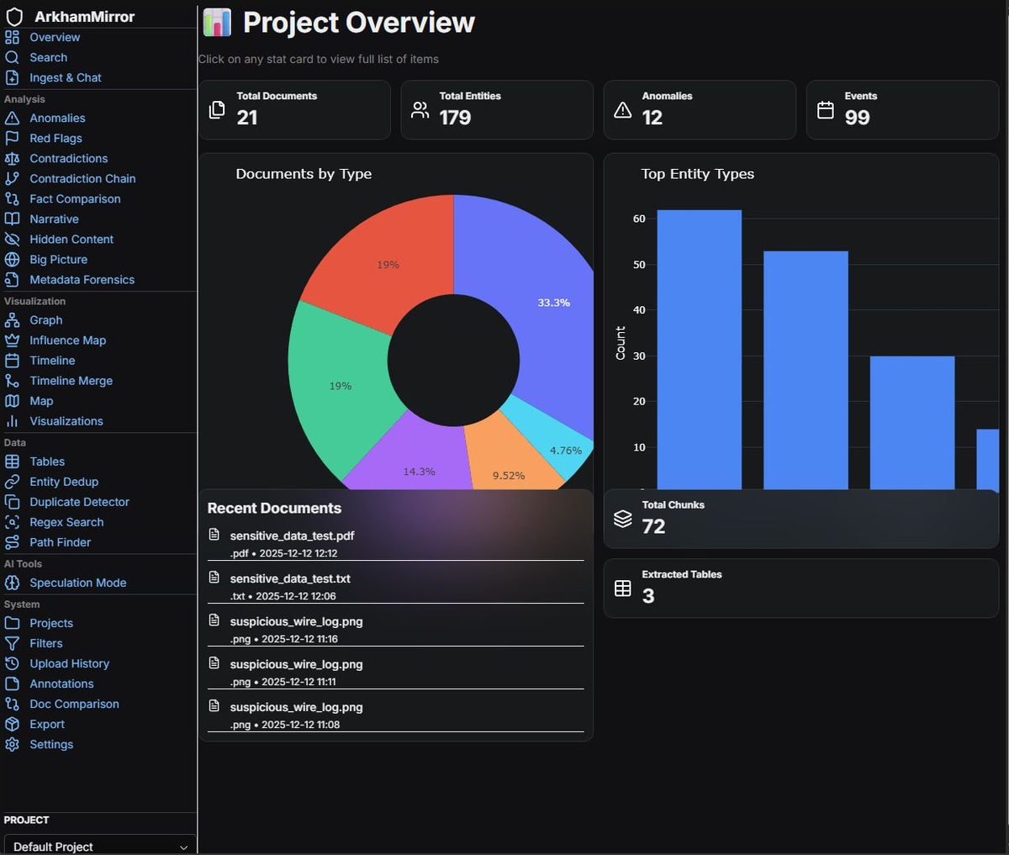Viewport: 1009px width, 855px height.
Task: Click the ArkhamMirror shield logo
Action: pos(14,16)
